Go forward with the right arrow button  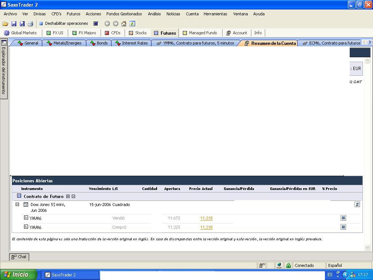click(115, 24)
